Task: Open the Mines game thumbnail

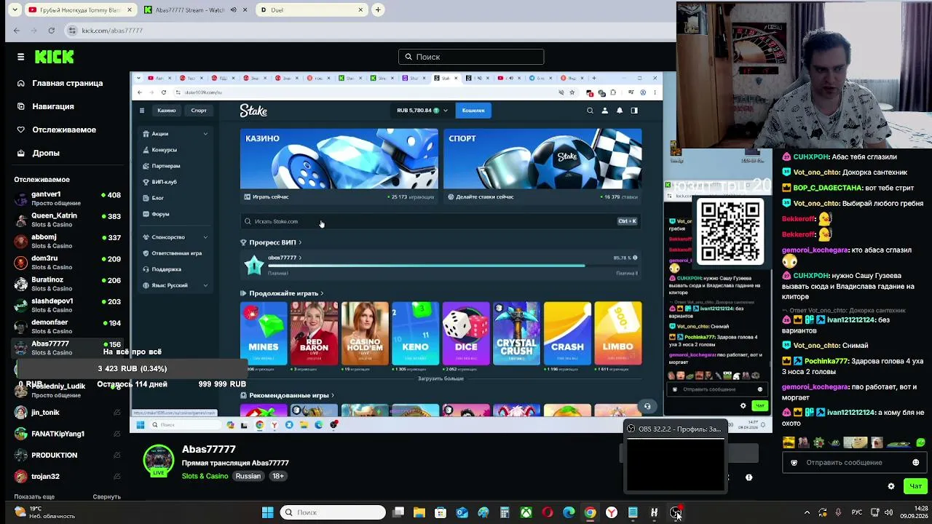Action: [264, 333]
